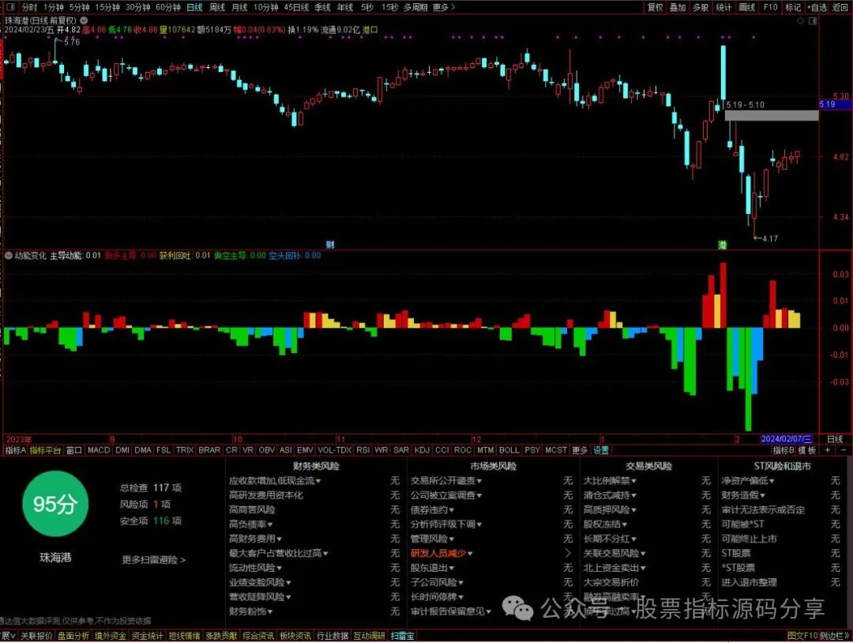
Task: Open the 图文F10 button
Action: click(802, 635)
